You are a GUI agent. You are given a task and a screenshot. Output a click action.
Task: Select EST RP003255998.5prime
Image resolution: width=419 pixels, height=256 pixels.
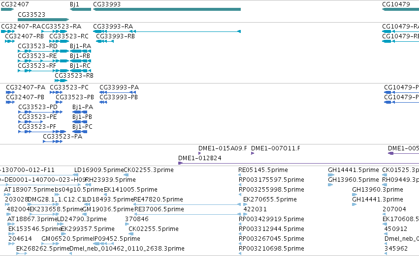(271, 190)
